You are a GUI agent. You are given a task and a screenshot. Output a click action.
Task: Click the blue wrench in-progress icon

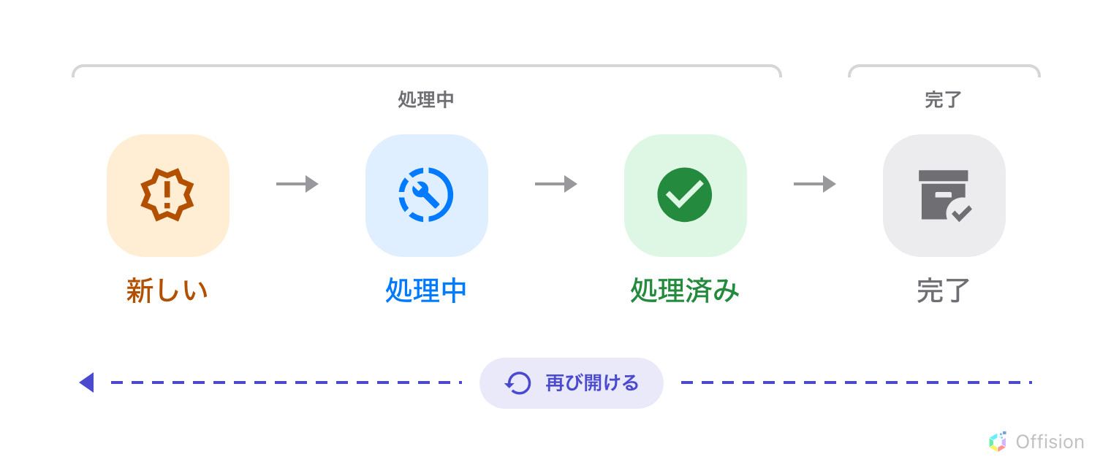pos(426,195)
